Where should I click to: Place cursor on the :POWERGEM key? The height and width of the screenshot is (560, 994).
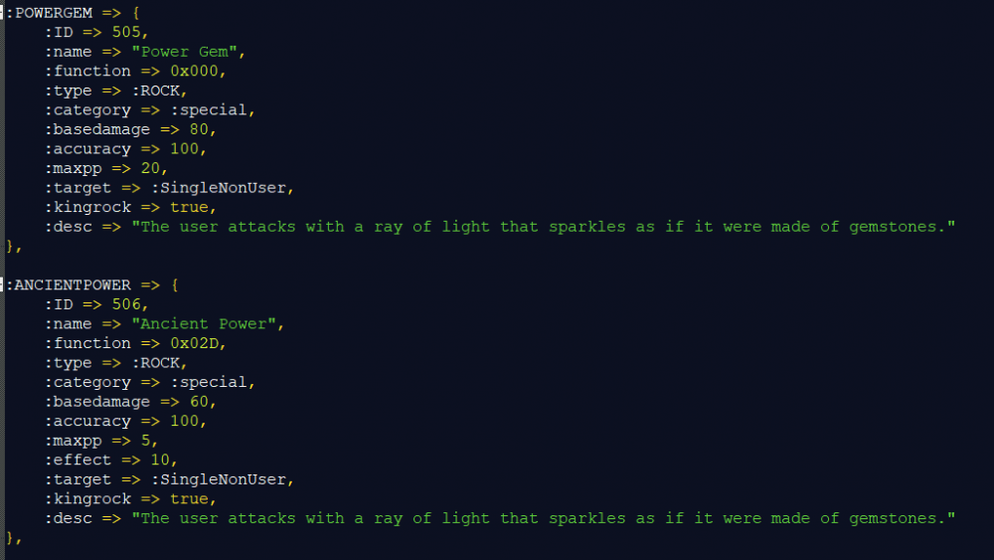pyautogui.click(x=49, y=13)
